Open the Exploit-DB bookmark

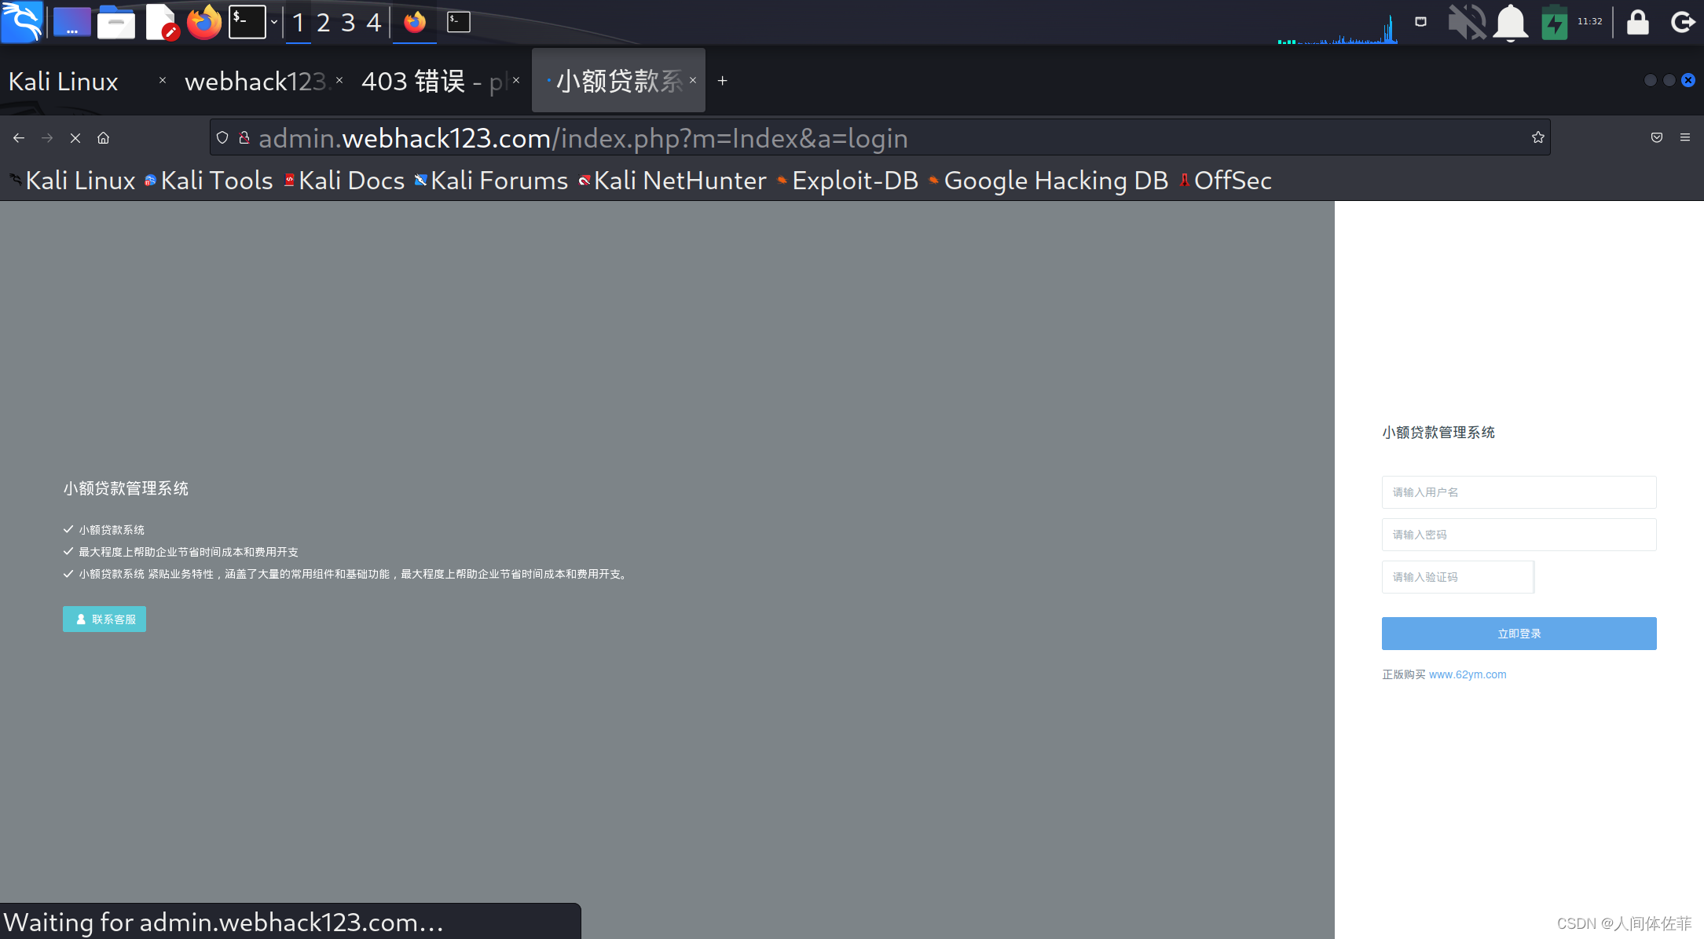pyautogui.click(x=854, y=181)
